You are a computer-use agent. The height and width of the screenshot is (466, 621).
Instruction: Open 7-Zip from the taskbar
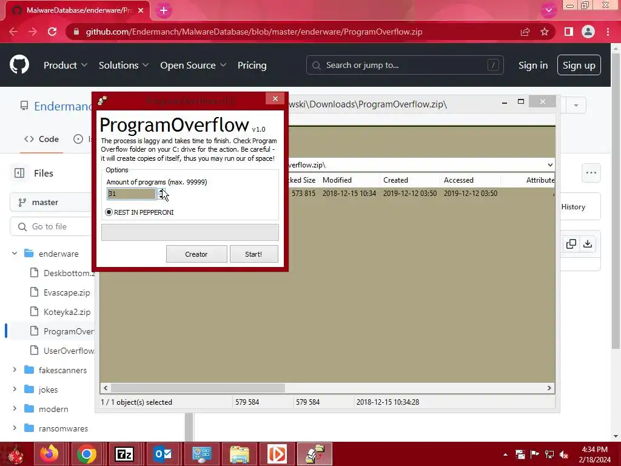[x=124, y=454]
